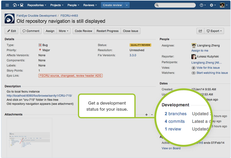Click created date 17/Jan/14 9:55 AM
The image size is (231, 158).
(204, 89)
